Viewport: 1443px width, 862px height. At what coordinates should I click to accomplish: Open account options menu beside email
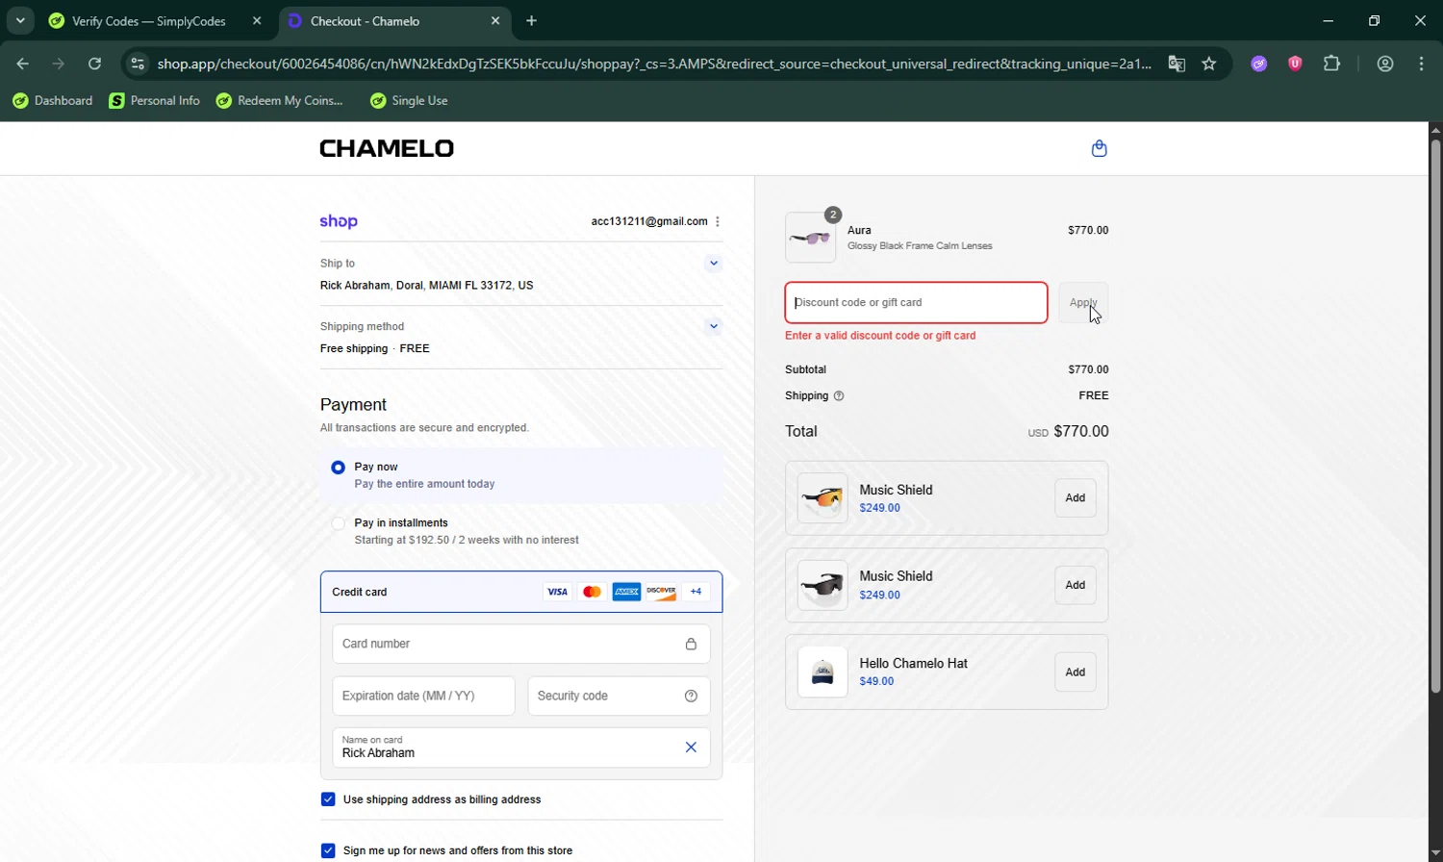[718, 221]
